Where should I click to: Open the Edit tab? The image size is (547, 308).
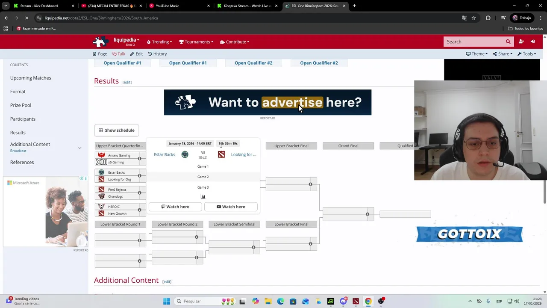[x=136, y=54]
